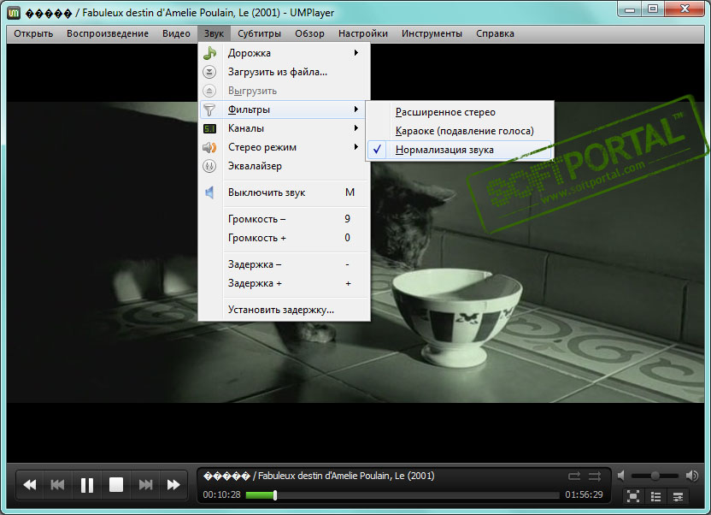Click the speaker Стерео режим icon
The height and width of the screenshot is (515, 711).
209,147
